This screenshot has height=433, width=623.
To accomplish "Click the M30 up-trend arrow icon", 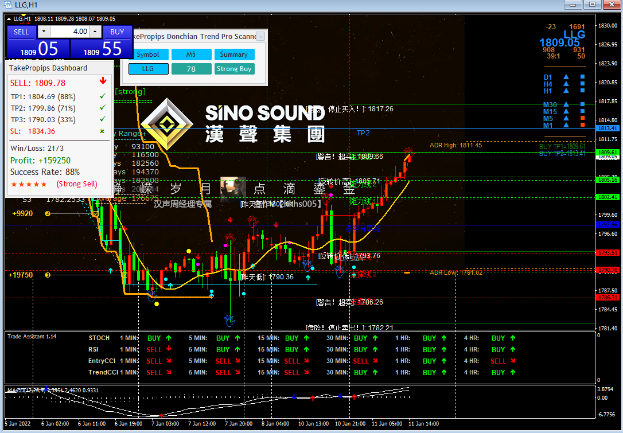I will click(x=566, y=104).
